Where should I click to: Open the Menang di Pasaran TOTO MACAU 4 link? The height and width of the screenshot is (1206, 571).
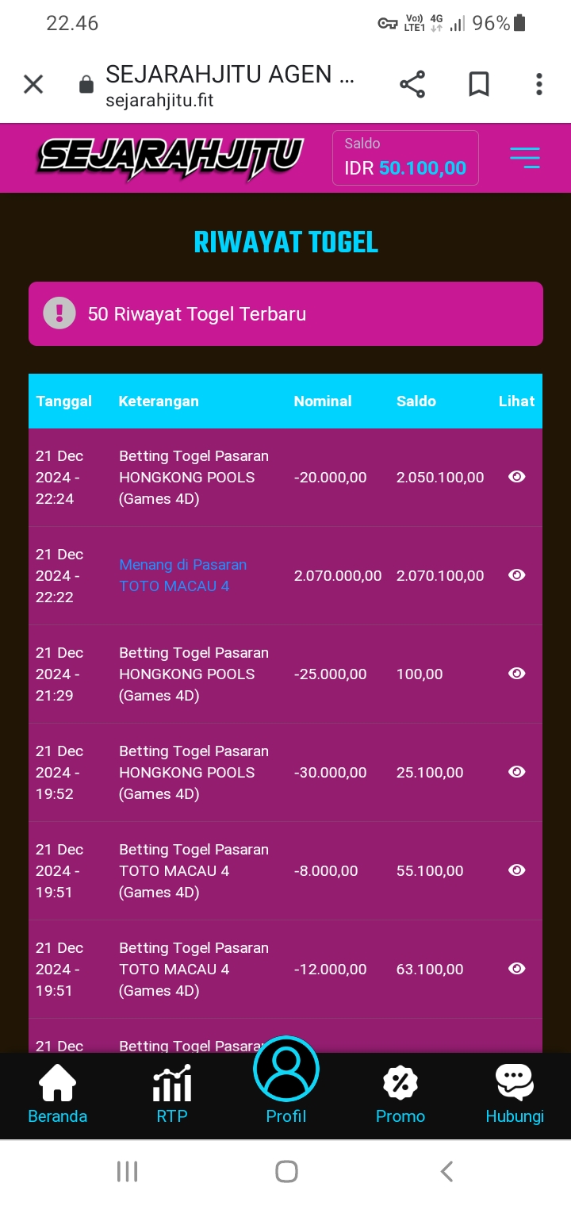(182, 575)
